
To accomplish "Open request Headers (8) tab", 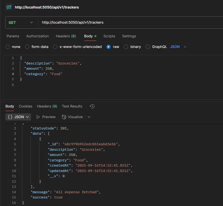I will pyautogui.click(x=66, y=36).
